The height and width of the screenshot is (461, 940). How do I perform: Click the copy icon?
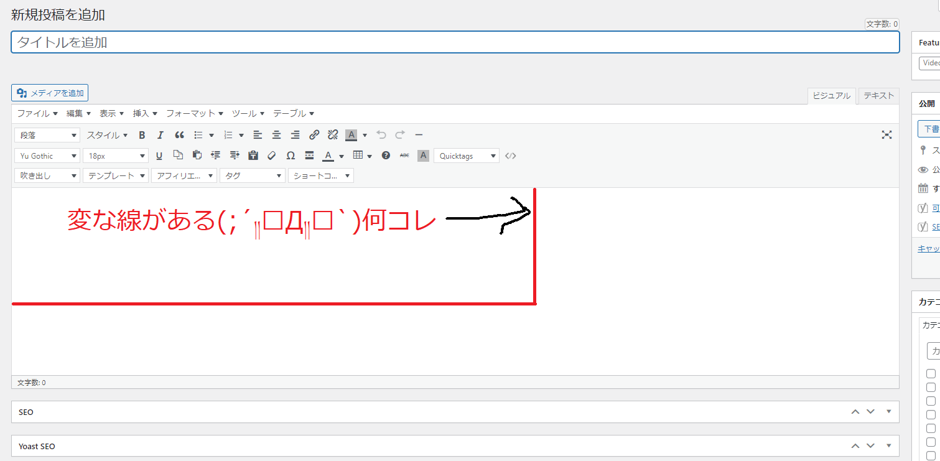178,156
